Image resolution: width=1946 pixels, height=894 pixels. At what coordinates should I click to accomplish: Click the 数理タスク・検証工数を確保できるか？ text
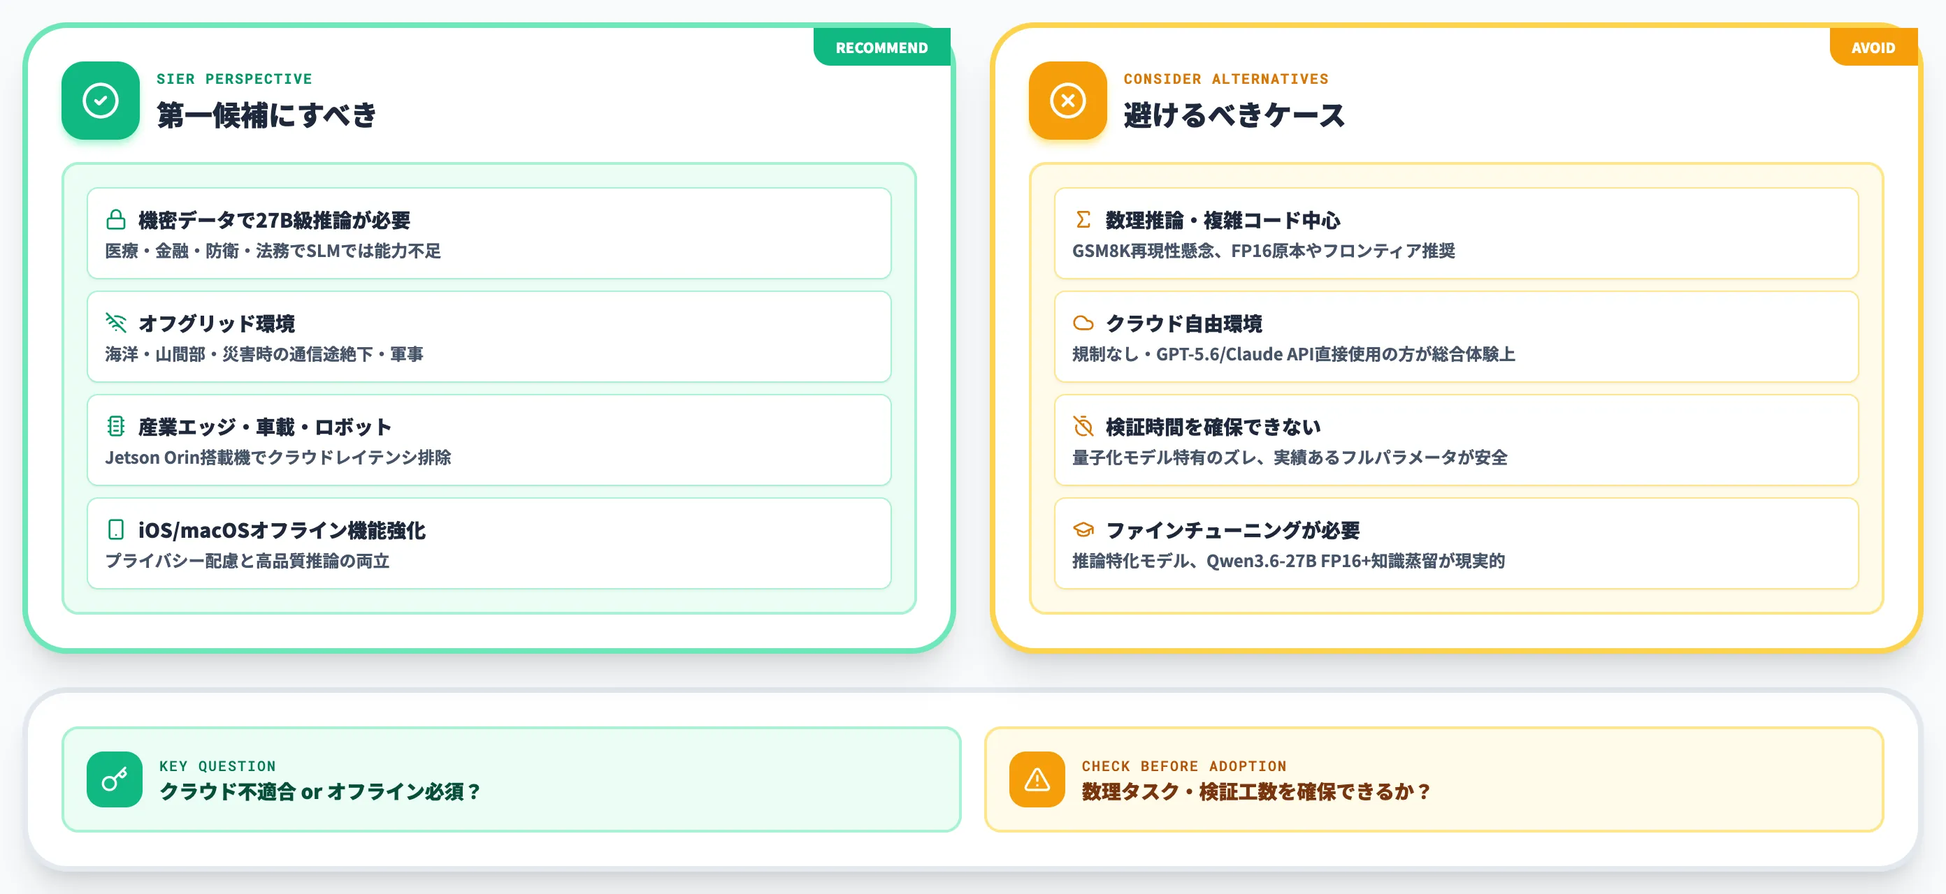1256,791
